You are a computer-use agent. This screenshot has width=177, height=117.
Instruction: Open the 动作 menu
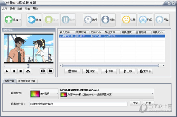pyautogui.click(x=20, y=9)
